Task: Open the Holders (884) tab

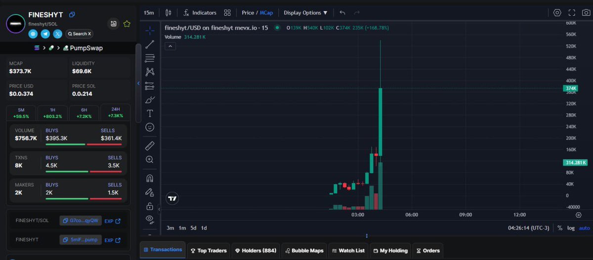Action: pos(255,251)
